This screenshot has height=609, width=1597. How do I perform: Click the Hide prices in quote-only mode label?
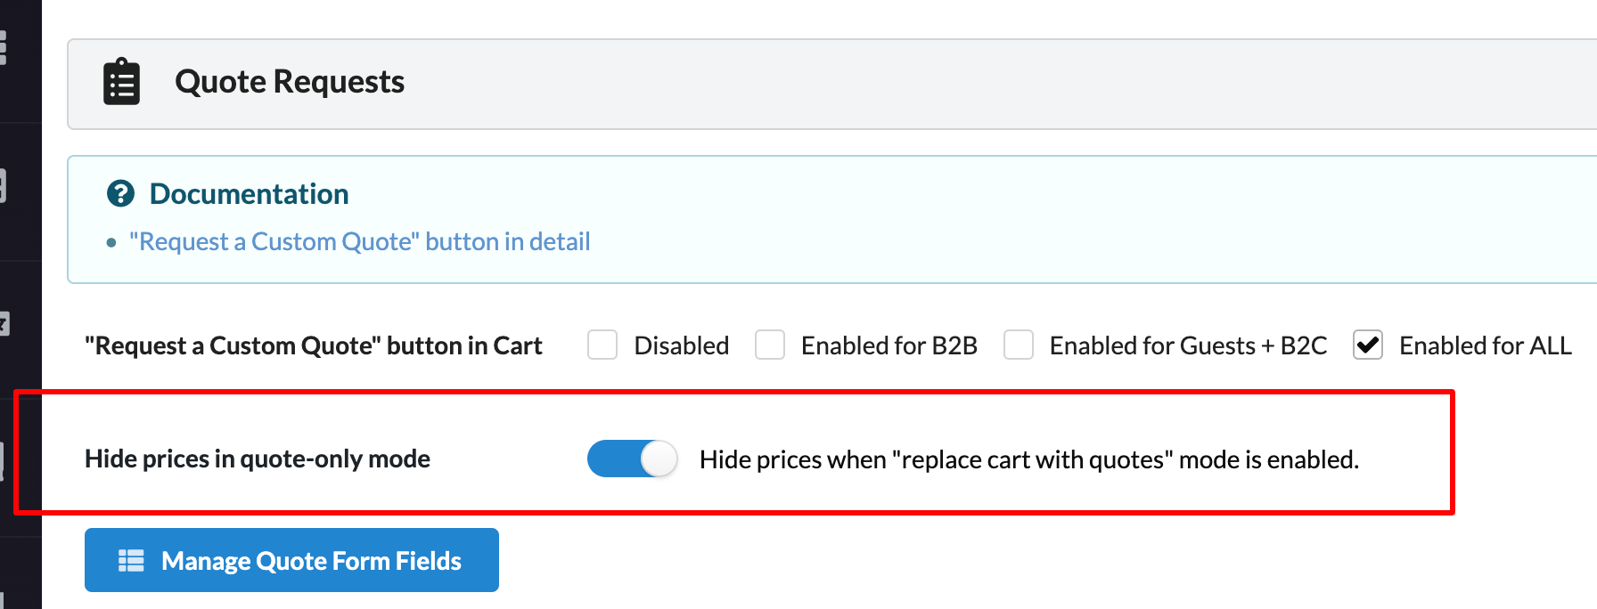click(x=258, y=459)
